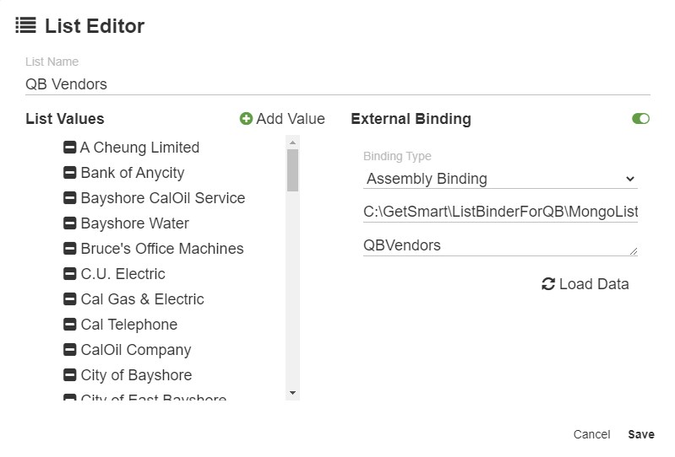Delete the Bayshore CalOil Service entry
Viewport: 675px width, 457px height.
70,198
